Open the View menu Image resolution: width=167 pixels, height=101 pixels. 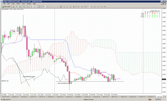(9, 4)
